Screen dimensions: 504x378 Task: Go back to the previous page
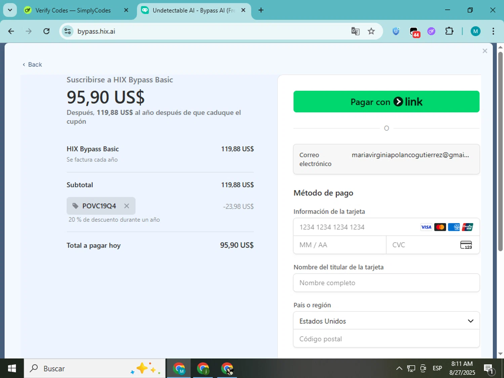point(11,31)
